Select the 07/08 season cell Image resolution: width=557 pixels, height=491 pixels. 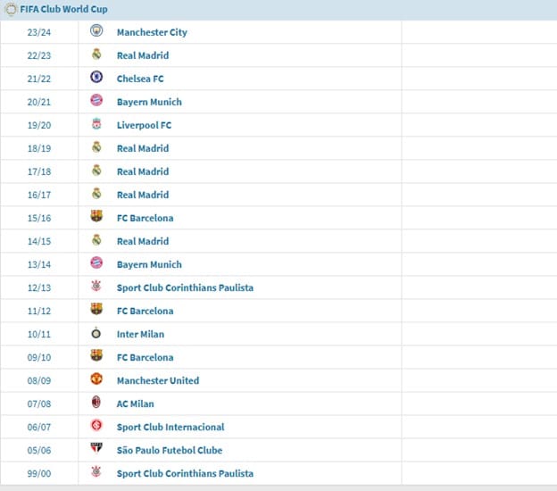[39, 404]
